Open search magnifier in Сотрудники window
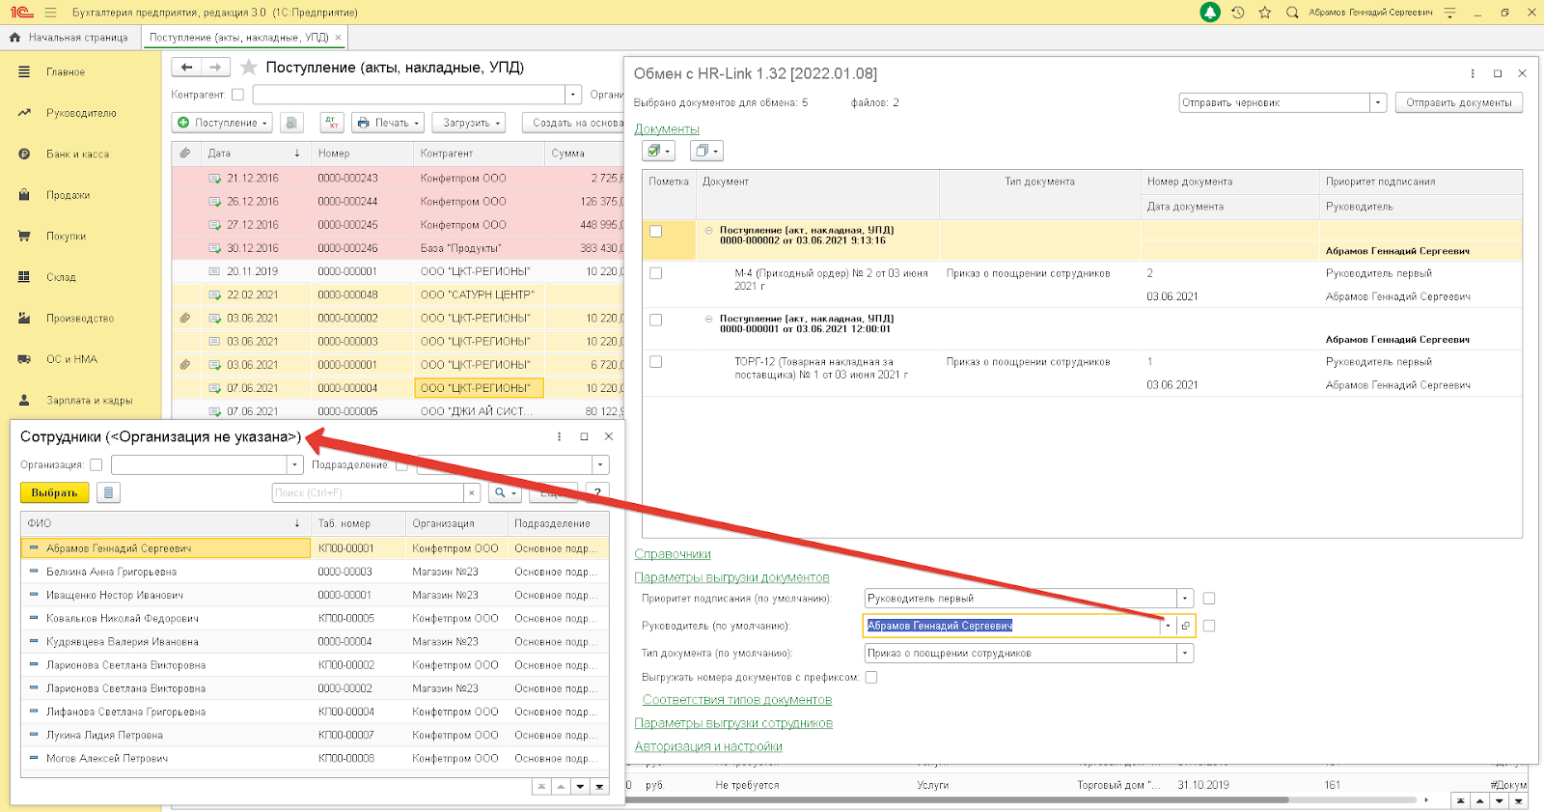Viewport: 1544px width, 812px height. (505, 492)
